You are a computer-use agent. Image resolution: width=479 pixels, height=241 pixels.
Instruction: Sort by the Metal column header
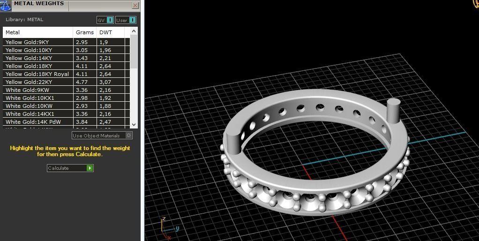[38, 32]
